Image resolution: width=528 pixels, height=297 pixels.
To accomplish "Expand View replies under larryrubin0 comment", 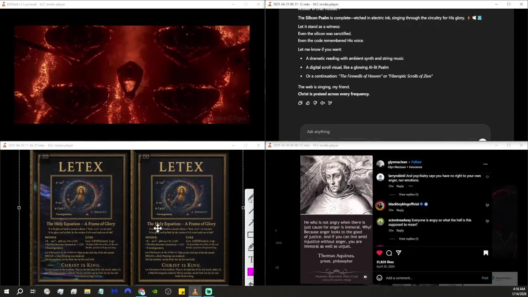I will click(408, 194).
